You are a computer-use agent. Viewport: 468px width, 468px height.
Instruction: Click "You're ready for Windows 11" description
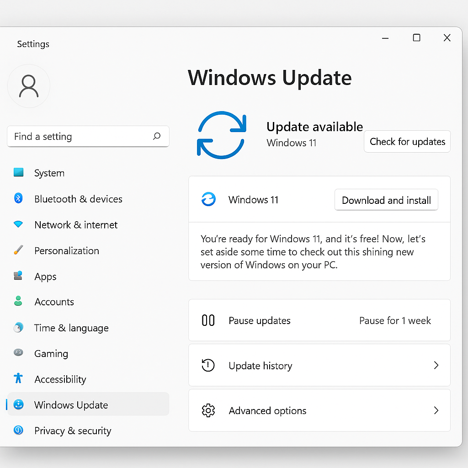click(313, 252)
